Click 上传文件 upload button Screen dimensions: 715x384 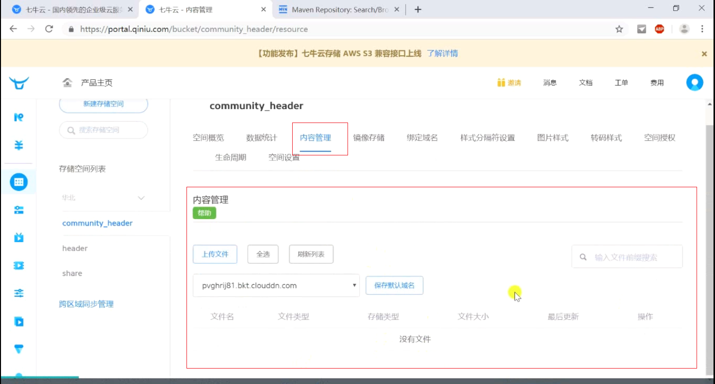pos(215,254)
